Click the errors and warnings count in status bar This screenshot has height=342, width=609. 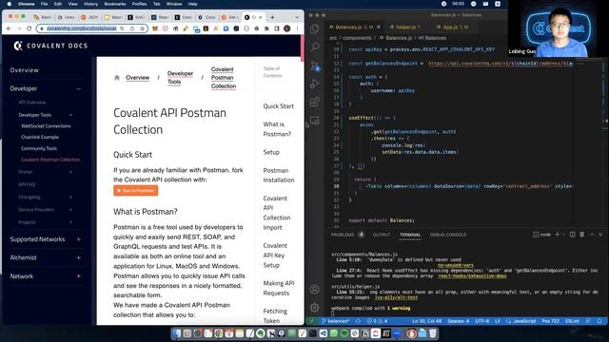(x=377, y=321)
